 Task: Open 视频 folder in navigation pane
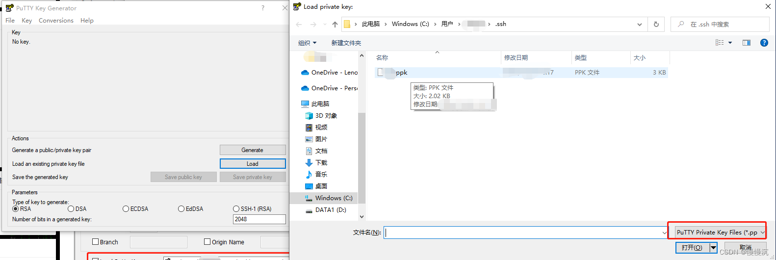tap(316, 128)
